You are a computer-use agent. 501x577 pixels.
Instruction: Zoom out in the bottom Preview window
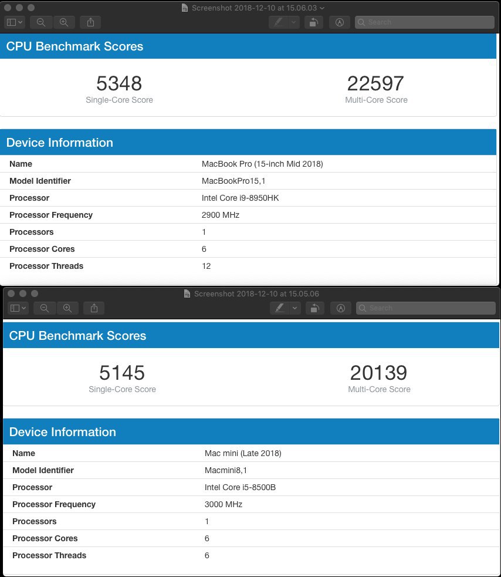(x=45, y=308)
